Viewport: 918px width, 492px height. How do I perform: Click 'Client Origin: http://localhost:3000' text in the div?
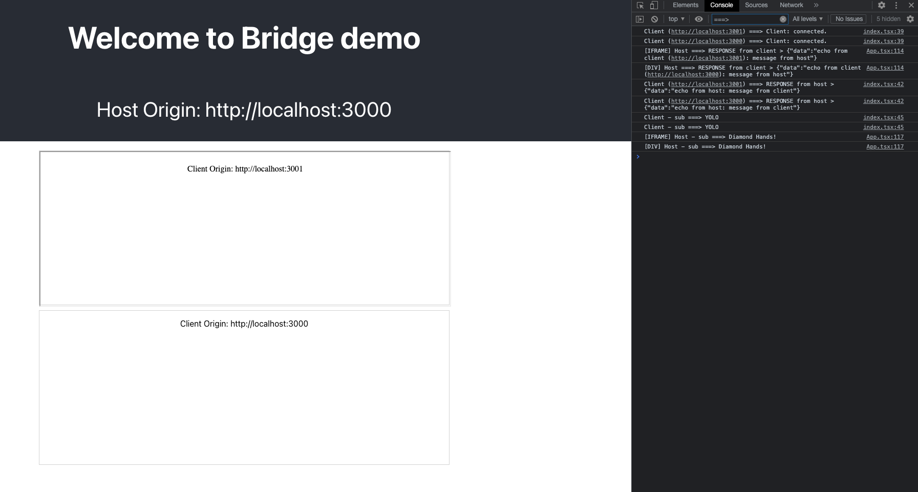pyautogui.click(x=244, y=324)
